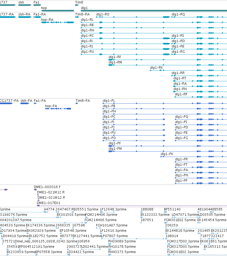The height and width of the screenshot is (256, 227).
Task: Click the RE05551.5prime EST label
Action: pos(85,209)
